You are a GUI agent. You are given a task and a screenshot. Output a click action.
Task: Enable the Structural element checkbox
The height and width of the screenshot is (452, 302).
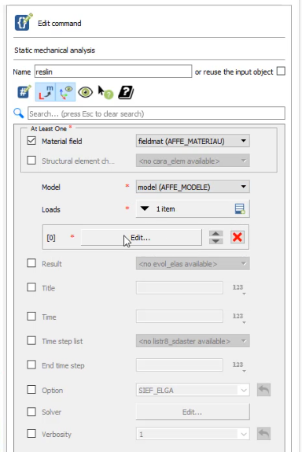[31, 160]
